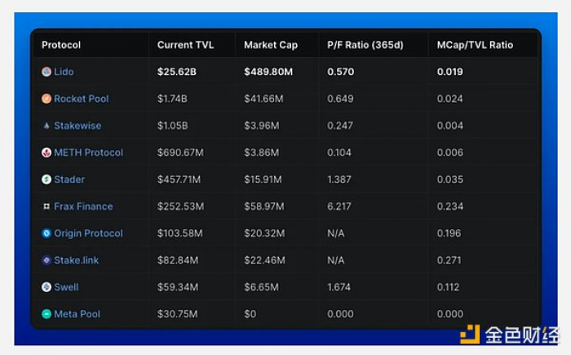571x355 pixels.
Task: Click the Rocket Pool logo icon
Action: coord(46,99)
